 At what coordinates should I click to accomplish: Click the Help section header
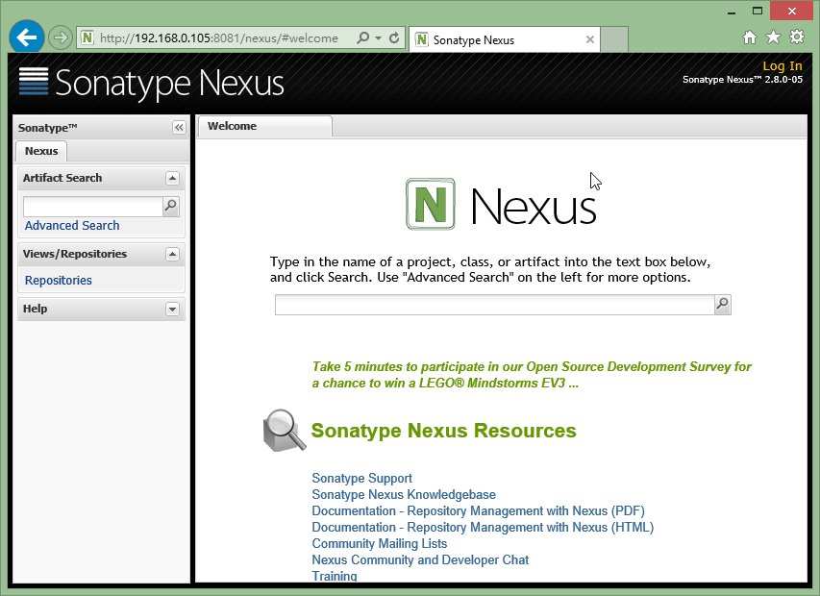click(x=102, y=309)
